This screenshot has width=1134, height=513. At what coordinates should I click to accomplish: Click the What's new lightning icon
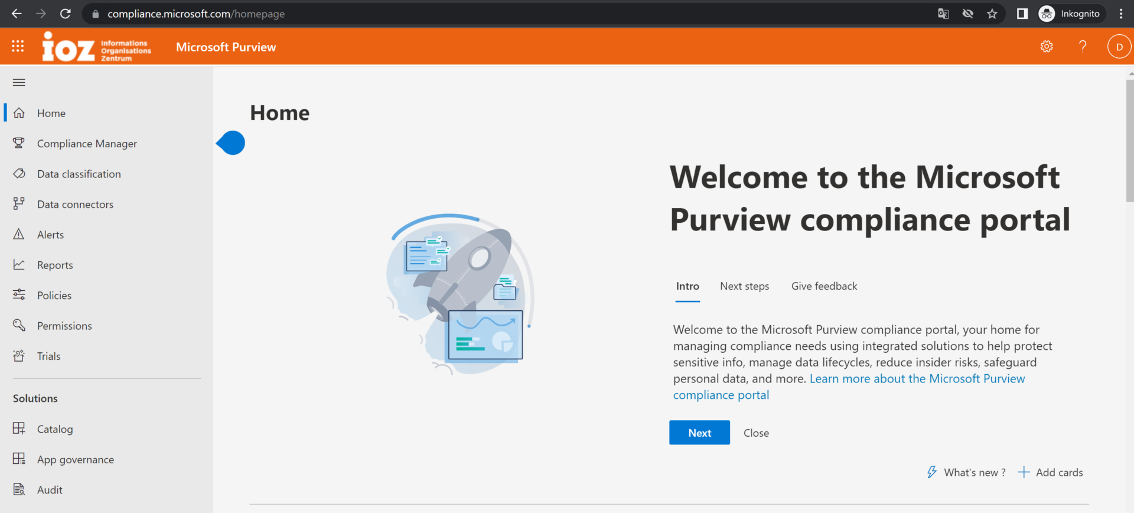point(932,472)
